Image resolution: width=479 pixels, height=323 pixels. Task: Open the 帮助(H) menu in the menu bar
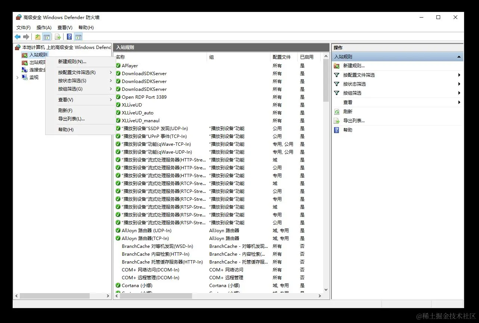coord(86,27)
